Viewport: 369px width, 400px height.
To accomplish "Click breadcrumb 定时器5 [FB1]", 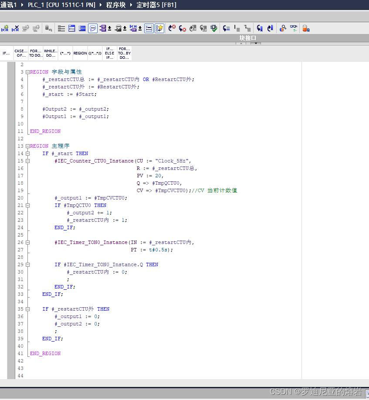I will (156, 5).
